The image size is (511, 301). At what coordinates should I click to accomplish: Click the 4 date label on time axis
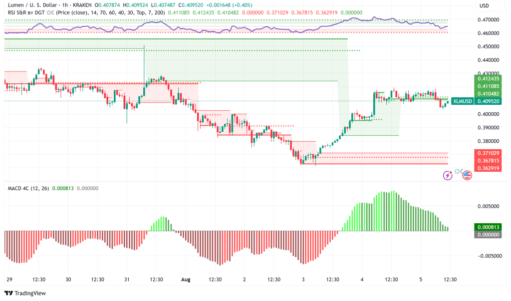pyautogui.click(x=362, y=280)
